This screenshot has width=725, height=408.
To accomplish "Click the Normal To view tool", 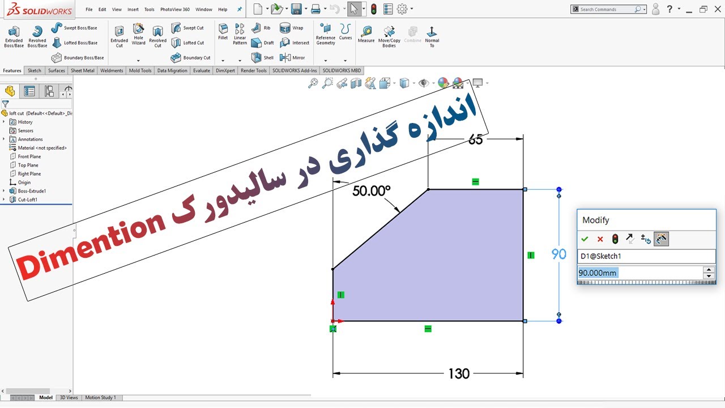I will coord(432,36).
